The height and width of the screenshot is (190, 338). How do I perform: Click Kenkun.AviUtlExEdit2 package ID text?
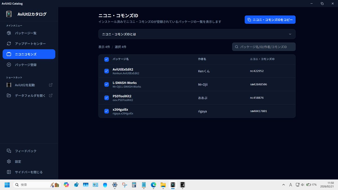point(126,73)
